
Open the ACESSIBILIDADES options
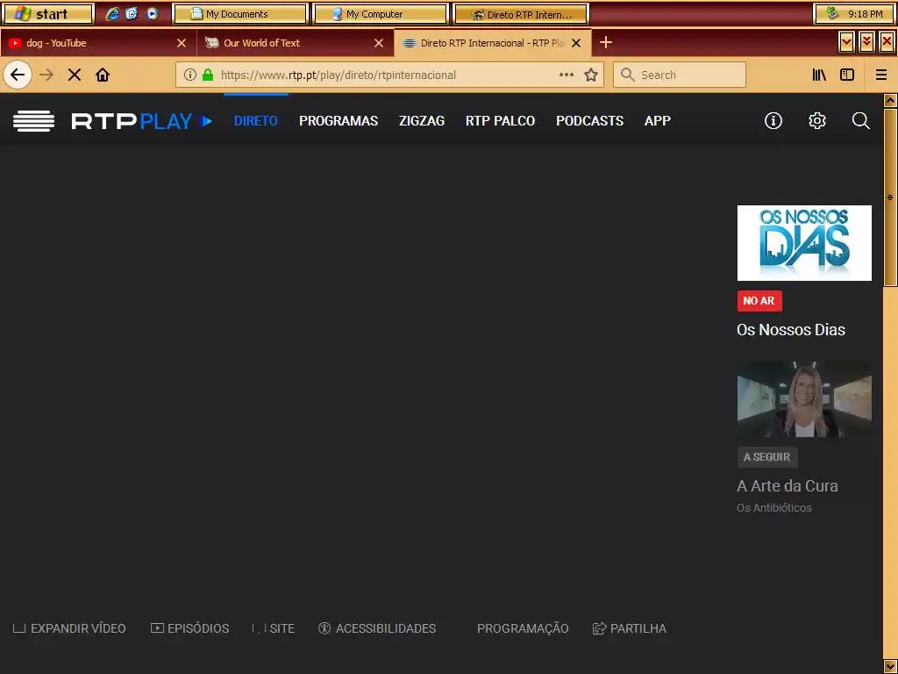pos(377,628)
